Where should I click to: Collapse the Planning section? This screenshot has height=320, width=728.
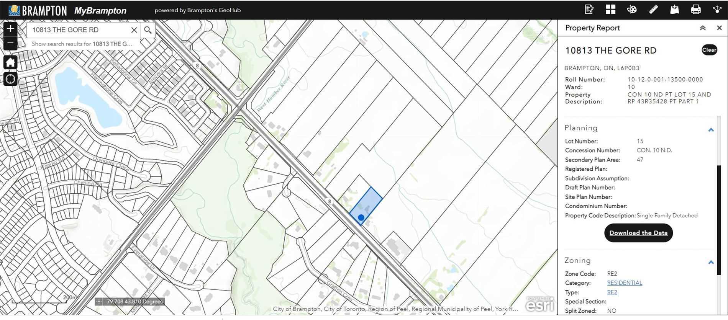click(711, 130)
